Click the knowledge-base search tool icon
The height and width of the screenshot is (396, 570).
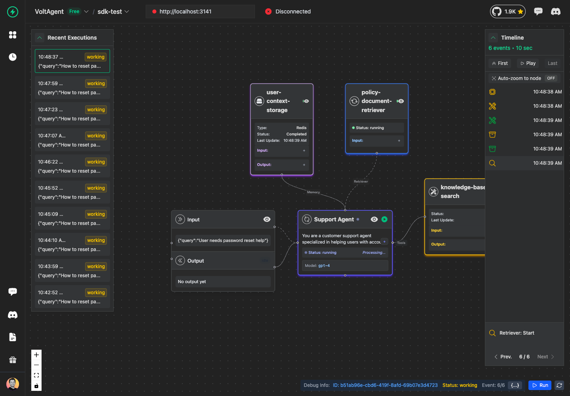pyautogui.click(x=433, y=192)
